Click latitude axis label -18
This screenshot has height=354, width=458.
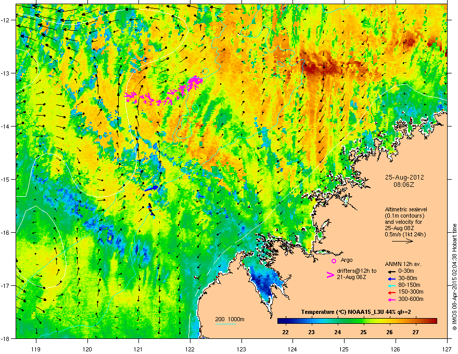pos(6,338)
